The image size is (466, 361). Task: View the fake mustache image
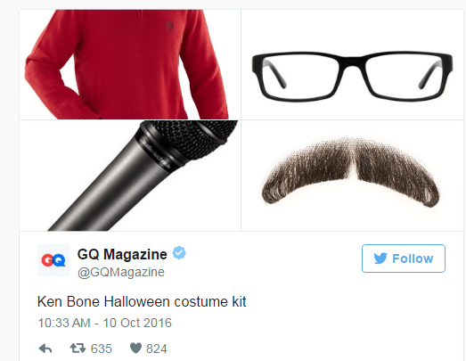pyautogui.click(x=352, y=176)
